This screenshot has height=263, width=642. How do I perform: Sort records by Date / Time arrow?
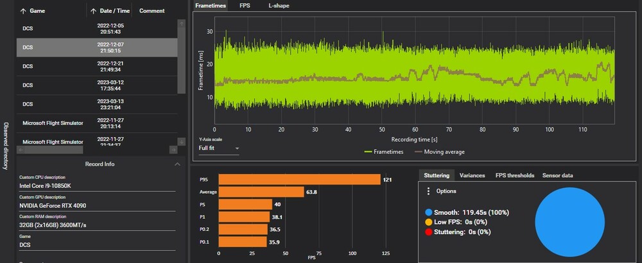[93, 11]
